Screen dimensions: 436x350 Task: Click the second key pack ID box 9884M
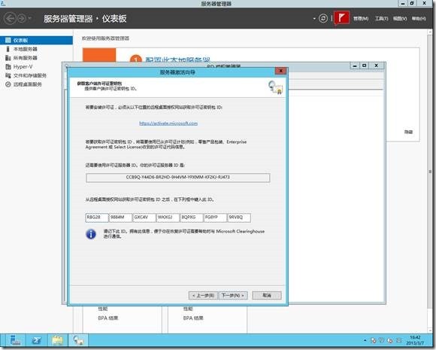click(120, 218)
